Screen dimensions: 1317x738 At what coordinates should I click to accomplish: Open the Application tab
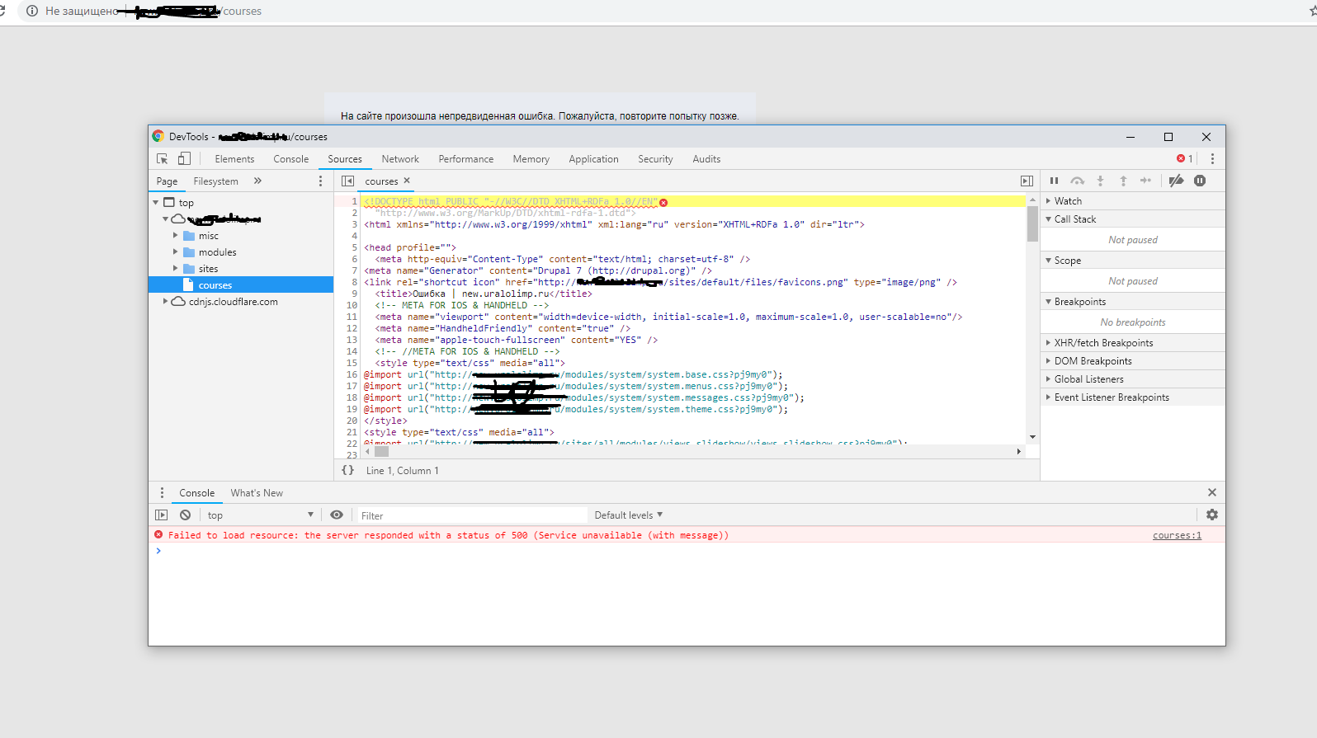[593, 158]
